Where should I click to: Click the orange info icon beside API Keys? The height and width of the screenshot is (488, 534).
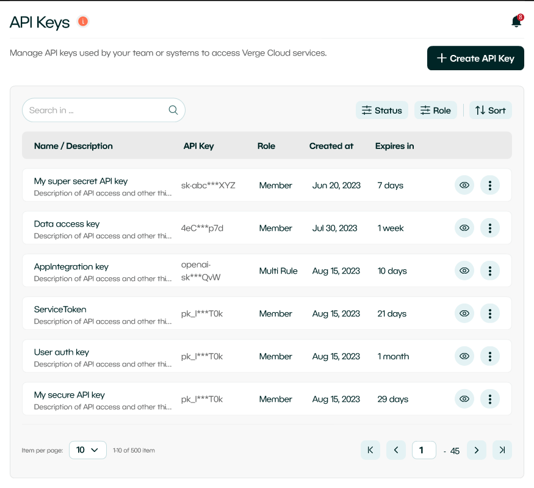[x=83, y=22]
